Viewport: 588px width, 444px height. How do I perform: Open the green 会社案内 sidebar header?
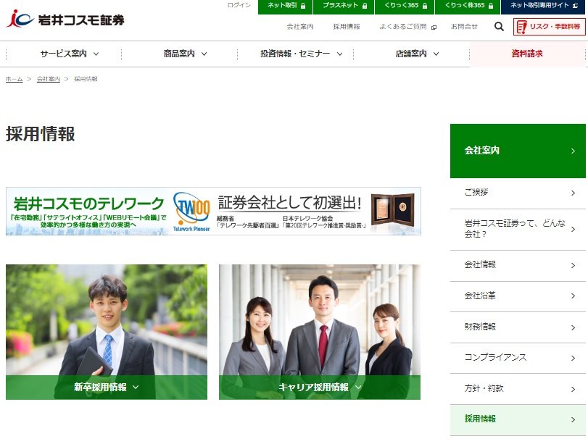click(x=518, y=151)
